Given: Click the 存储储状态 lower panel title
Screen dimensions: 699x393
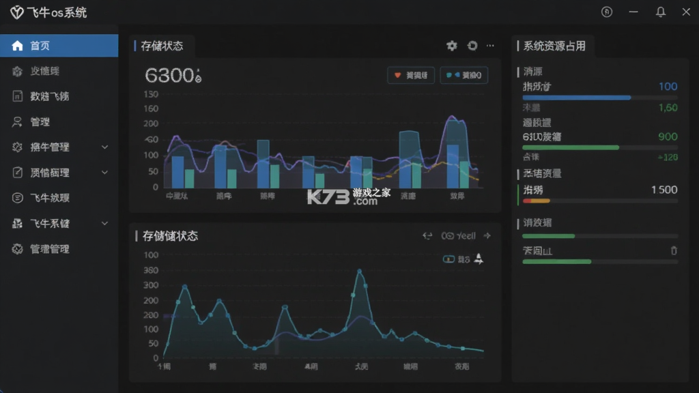Looking at the screenshot, I should pos(170,235).
